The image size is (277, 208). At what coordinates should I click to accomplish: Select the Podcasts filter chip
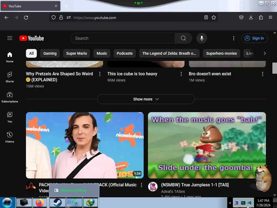coord(124,53)
